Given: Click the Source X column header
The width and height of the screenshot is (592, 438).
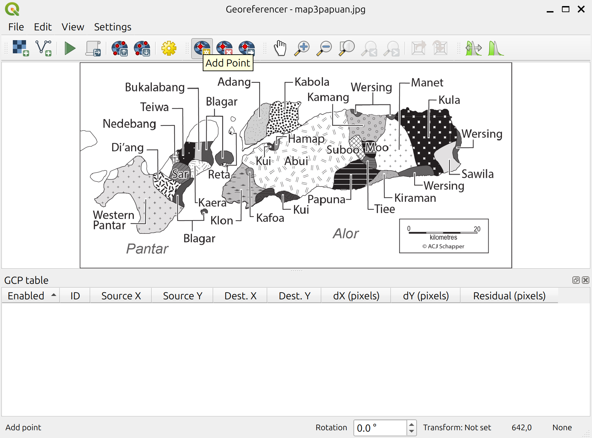Looking at the screenshot, I should click(x=121, y=296).
